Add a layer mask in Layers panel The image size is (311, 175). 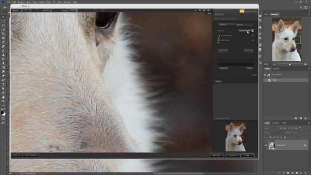click(288, 173)
